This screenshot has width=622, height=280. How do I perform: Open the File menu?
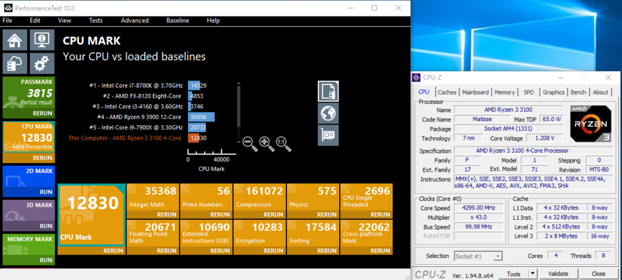point(8,21)
